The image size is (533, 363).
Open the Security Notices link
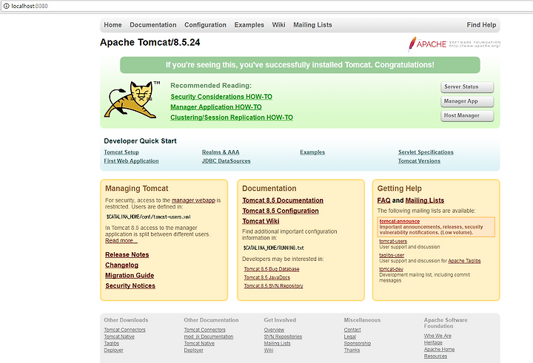coord(130,286)
